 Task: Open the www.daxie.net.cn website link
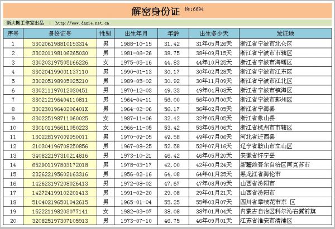coord(82,23)
